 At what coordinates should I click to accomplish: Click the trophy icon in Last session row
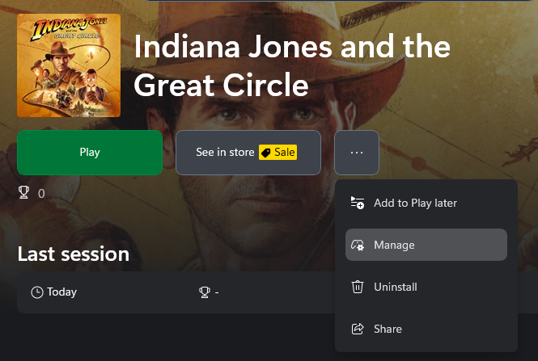point(205,292)
